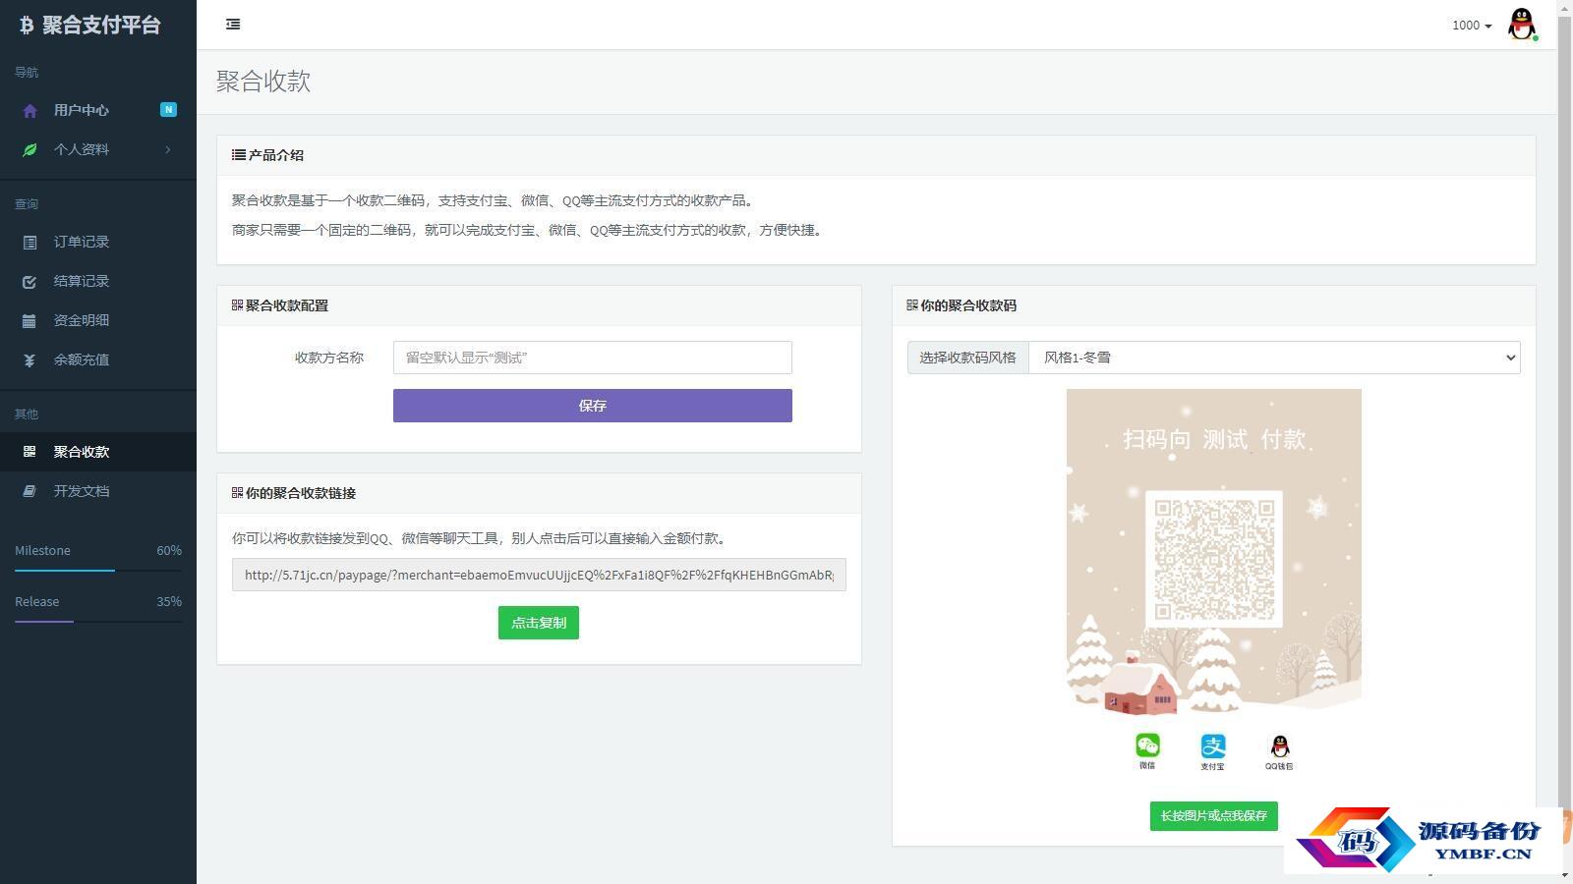Viewport: 1573px width, 884px height.
Task: Click the 扫码向 测试 付款 poster heading
Action: [x=1214, y=439]
